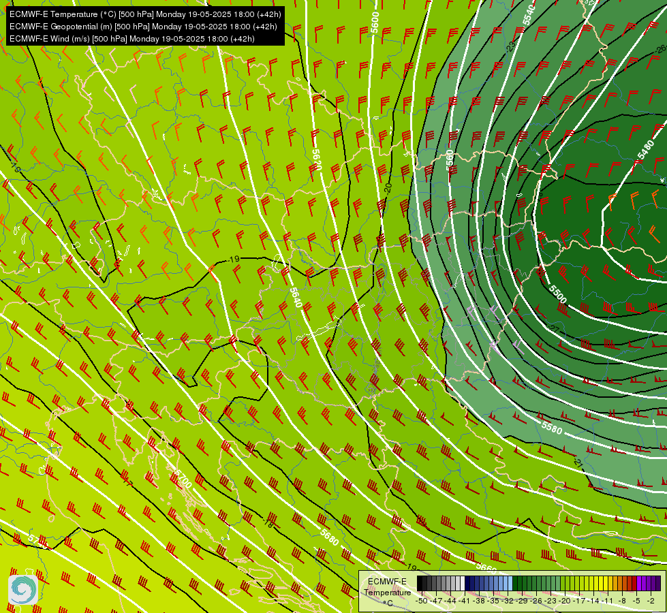Click the 'ECMWF-E Temperature (°C) [500 hPa]' title line
Viewport: 667px width, 613px height.
pyautogui.click(x=145, y=14)
